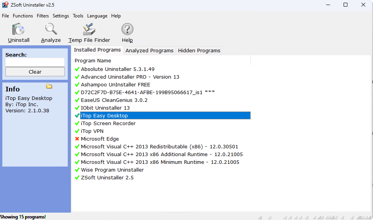Viewport: 373px width, 220px height.
Task: Click the Clear search button
Action: pos(35,72)
